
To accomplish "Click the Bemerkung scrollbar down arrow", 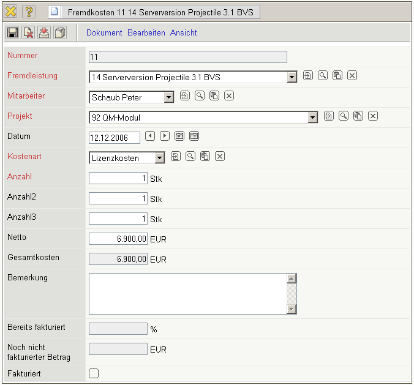I will (x=292, y=309).
